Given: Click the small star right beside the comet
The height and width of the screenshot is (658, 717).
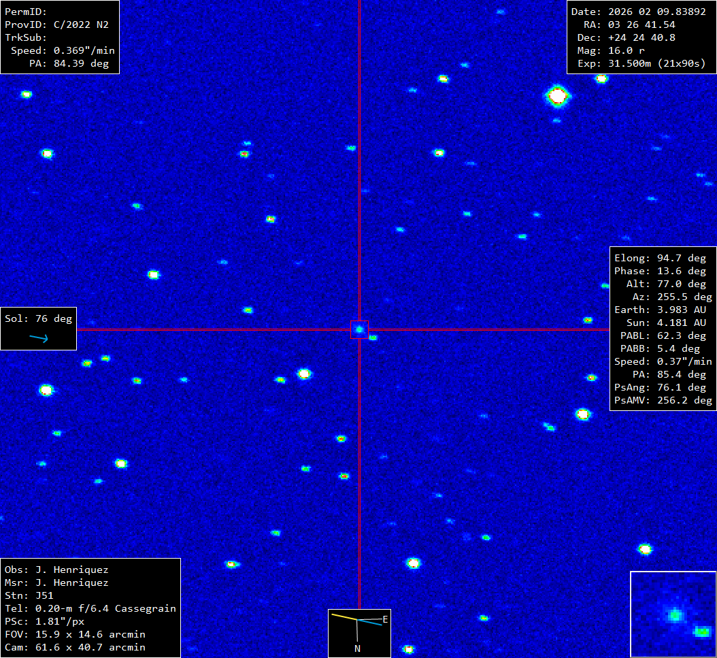Looking at the screenshot, I should 373,338.
